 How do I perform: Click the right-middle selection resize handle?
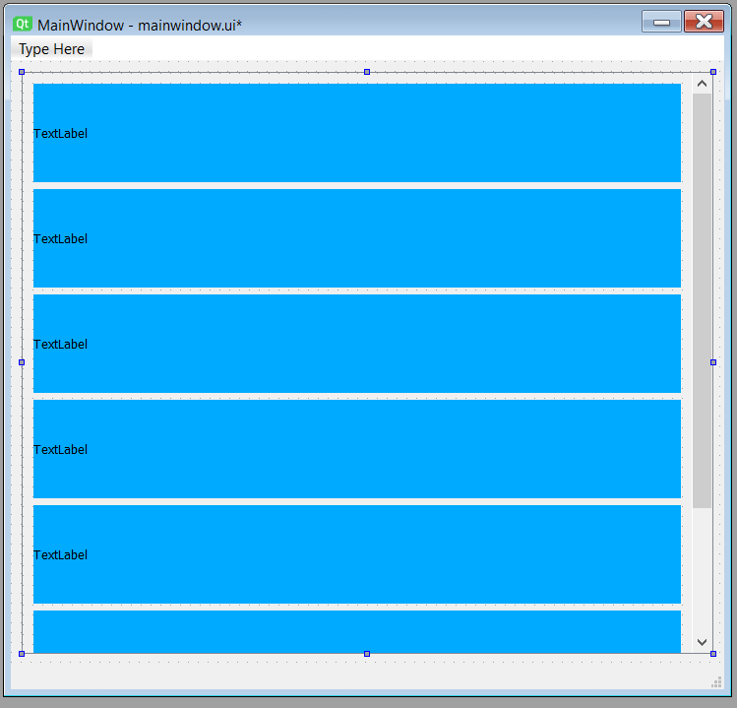(713, 362)
